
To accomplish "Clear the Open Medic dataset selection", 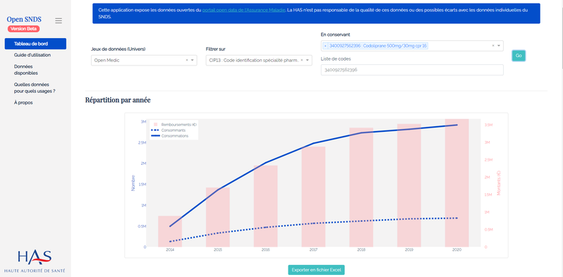I will [187, 61].
